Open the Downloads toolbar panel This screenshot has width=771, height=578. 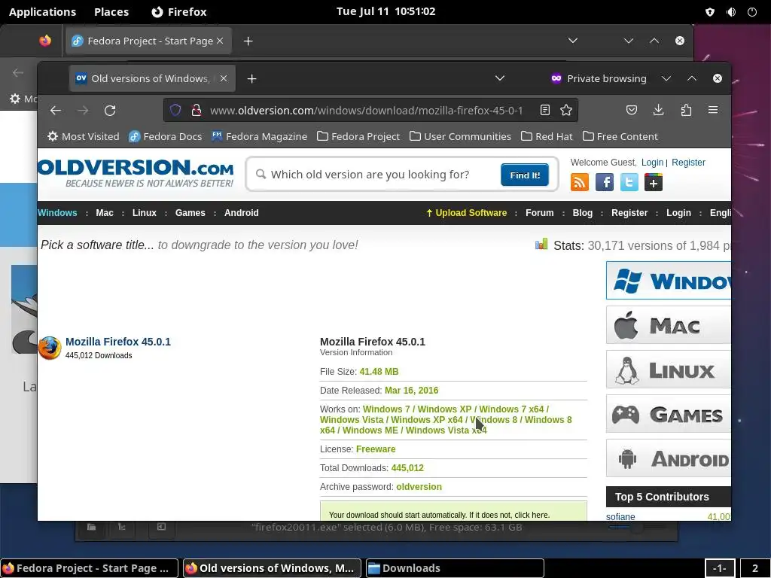coord(658,110)
